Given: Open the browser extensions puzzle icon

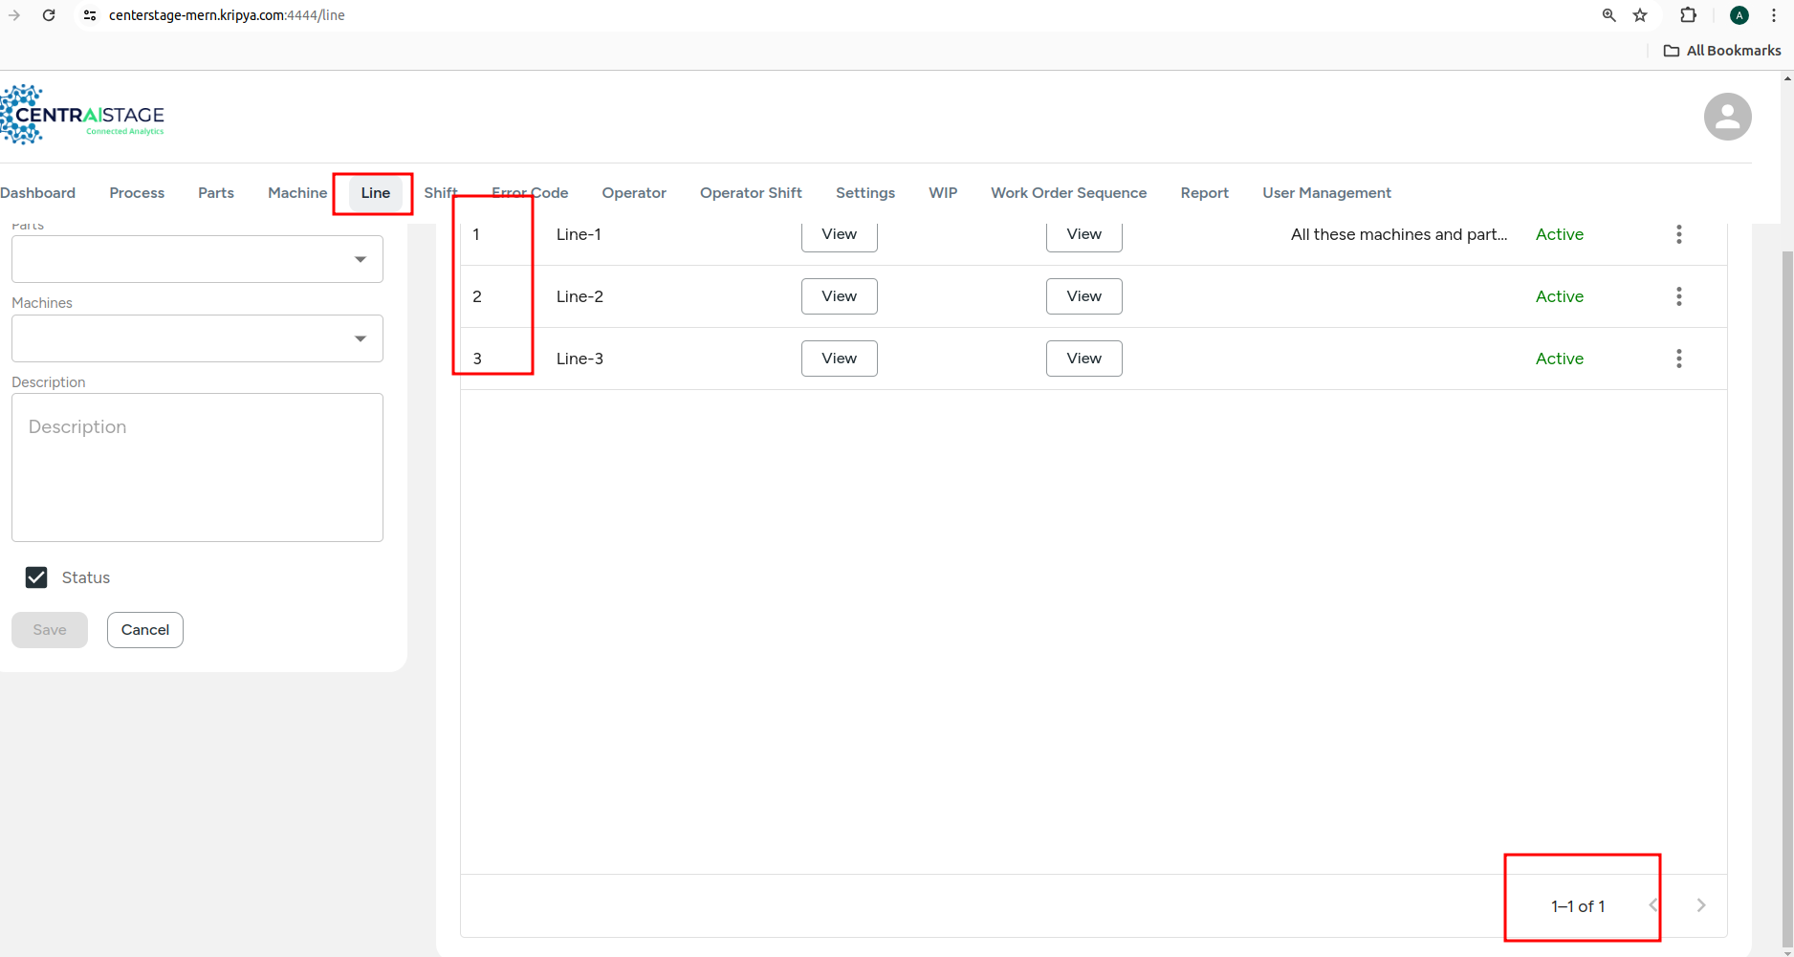Looking at the screenshot, I should click(x=1688, y=15).
